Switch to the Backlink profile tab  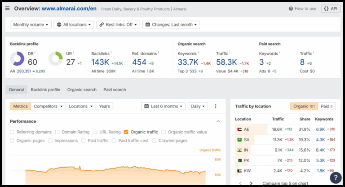click(x=45, y=89)
